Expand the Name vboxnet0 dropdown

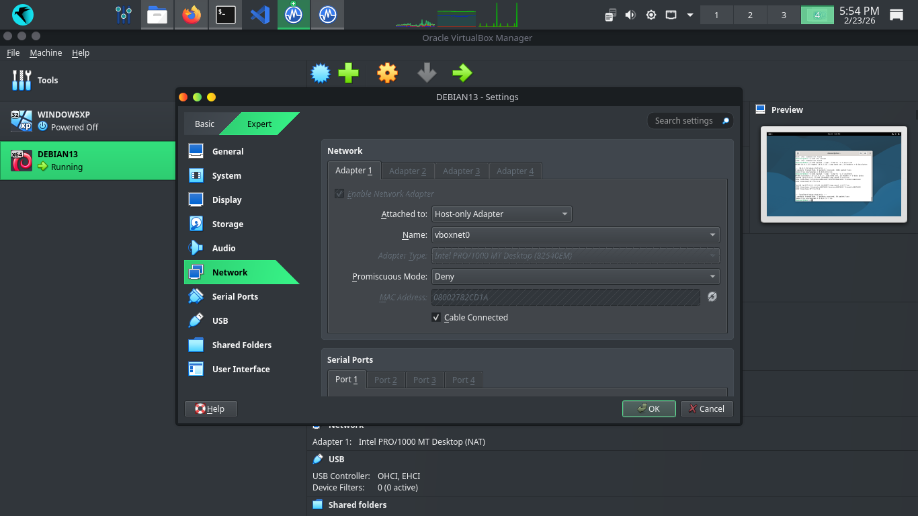tap(575, 235)
